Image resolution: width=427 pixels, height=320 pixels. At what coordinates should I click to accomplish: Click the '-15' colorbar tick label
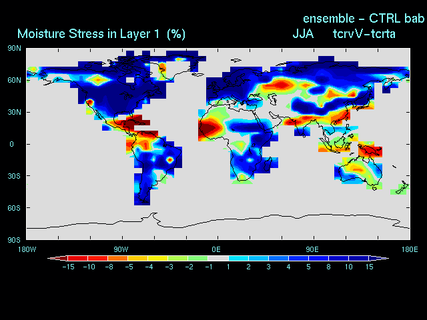[68, 267]
